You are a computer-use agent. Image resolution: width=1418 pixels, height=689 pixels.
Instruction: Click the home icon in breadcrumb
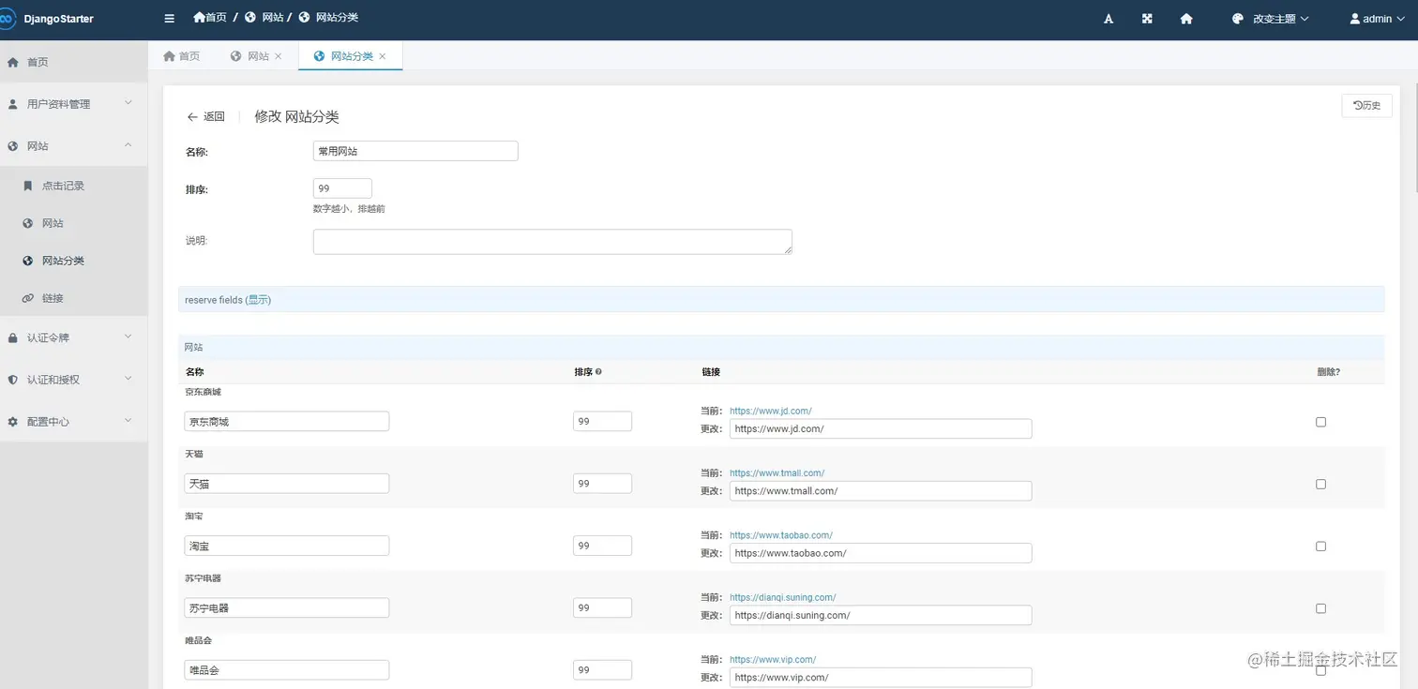(x=199, y=17)
